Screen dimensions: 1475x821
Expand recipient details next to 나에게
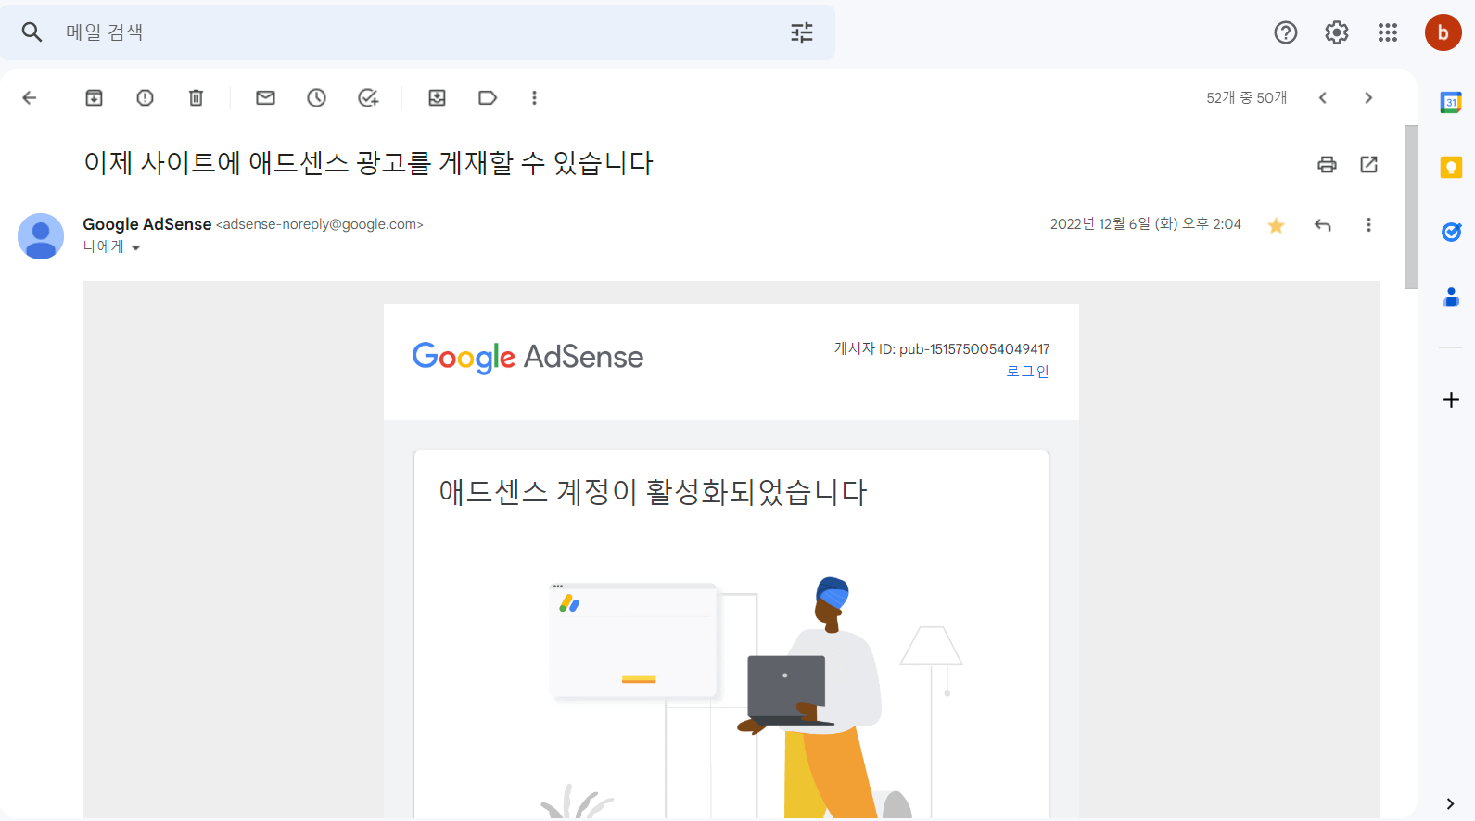point(135,247)
